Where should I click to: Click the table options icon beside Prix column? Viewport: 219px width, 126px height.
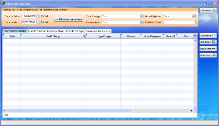pyautogui.click(x=195, y=36)
